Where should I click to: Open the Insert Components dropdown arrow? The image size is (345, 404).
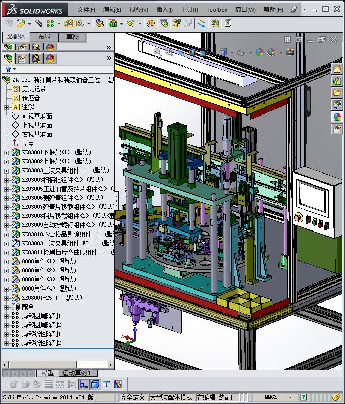click(x=29, y=24)
